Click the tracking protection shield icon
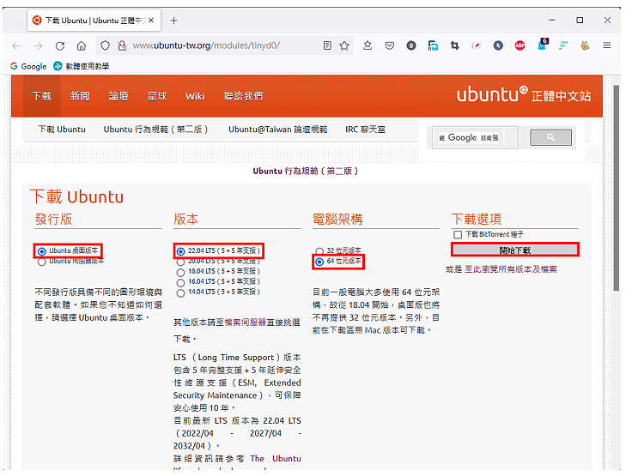The width and height of the screenshot is (632, 476). pos(106,45)
